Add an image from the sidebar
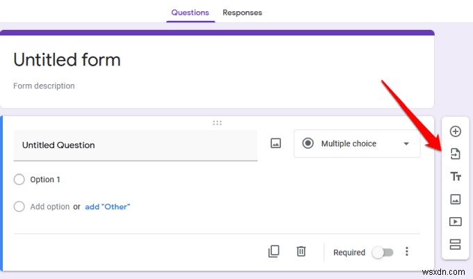This screenshot has height=279, width=473. 456,199
